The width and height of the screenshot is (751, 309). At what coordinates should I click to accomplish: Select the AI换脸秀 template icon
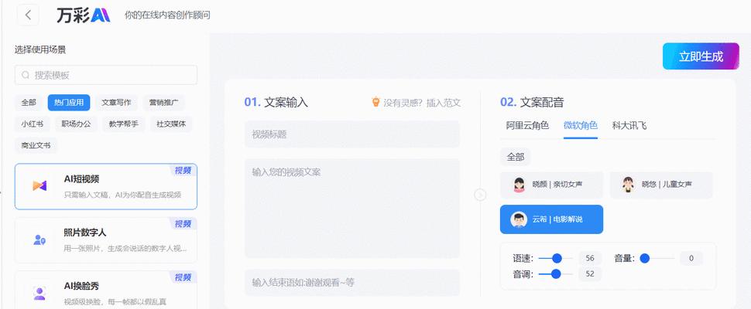[39, 294]
